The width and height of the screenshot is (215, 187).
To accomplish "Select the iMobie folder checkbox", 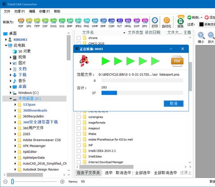I will (x=79, y=134).
